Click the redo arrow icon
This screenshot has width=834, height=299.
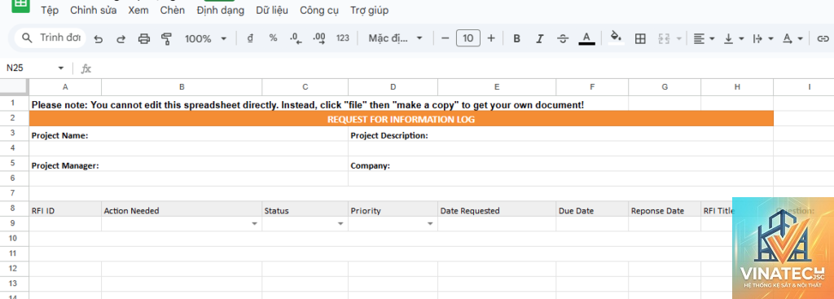click(121, 38)
